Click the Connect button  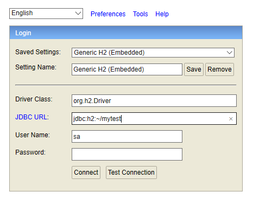86,173
